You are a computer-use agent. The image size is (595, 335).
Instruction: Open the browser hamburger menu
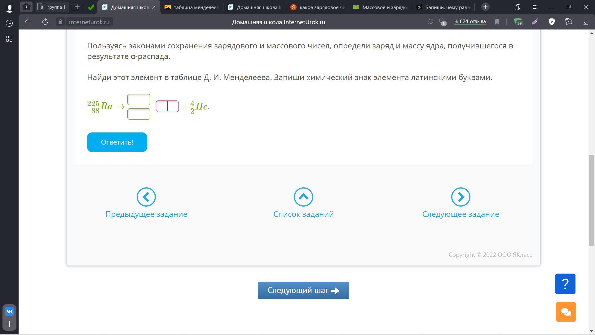(535, 7)
